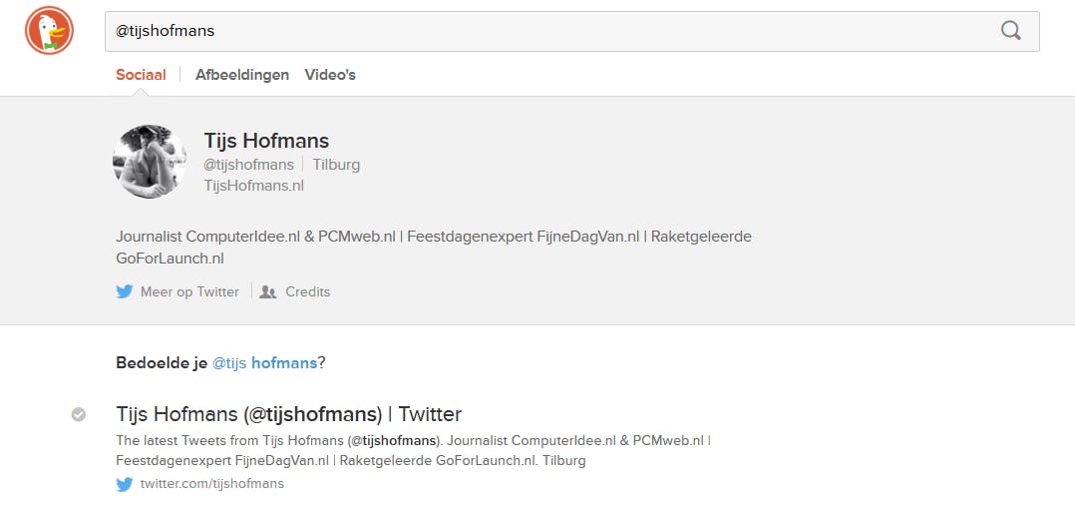Click the suggested @tijs hofmans search link
This screenshot has height=512, width=1075.
coord(264,363)
